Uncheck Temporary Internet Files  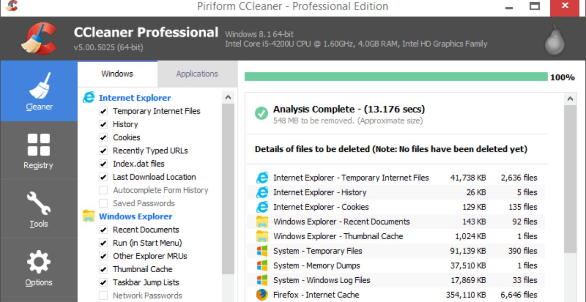103,111
